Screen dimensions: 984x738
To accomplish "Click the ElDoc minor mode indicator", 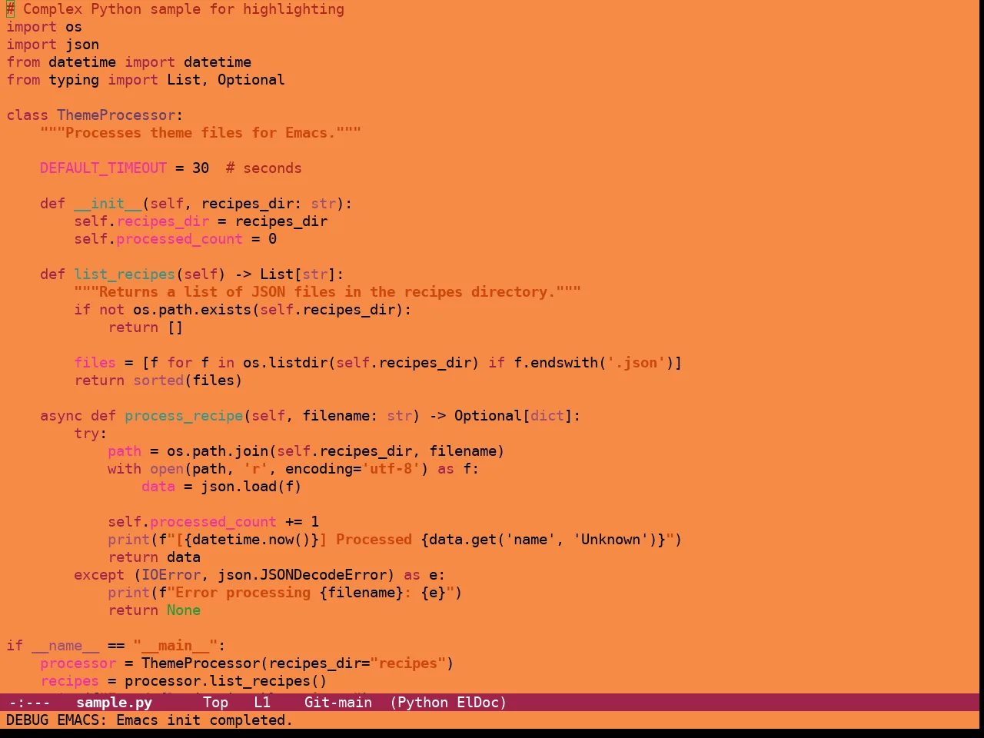I will coord(477,703).
